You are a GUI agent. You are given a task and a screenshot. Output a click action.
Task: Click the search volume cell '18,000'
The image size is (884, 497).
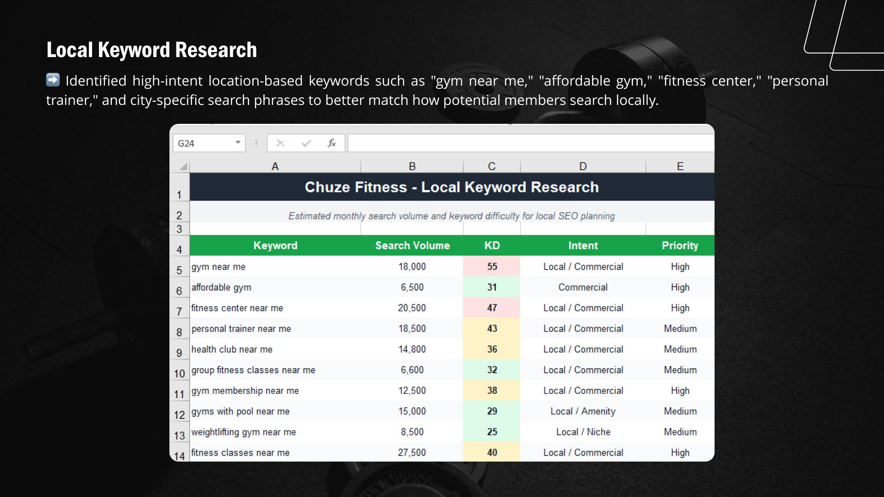coord(412,266)
